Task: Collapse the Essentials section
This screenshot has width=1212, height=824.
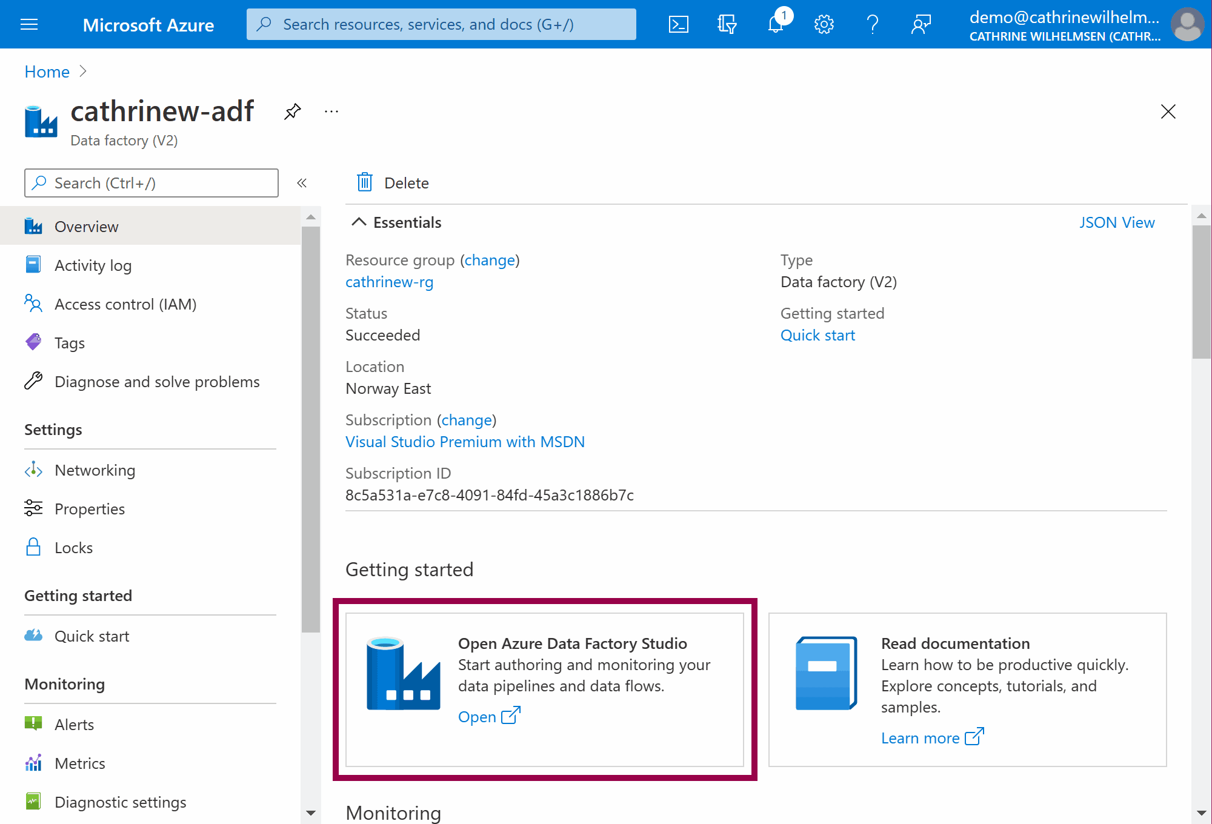Action: coord(359,222)
